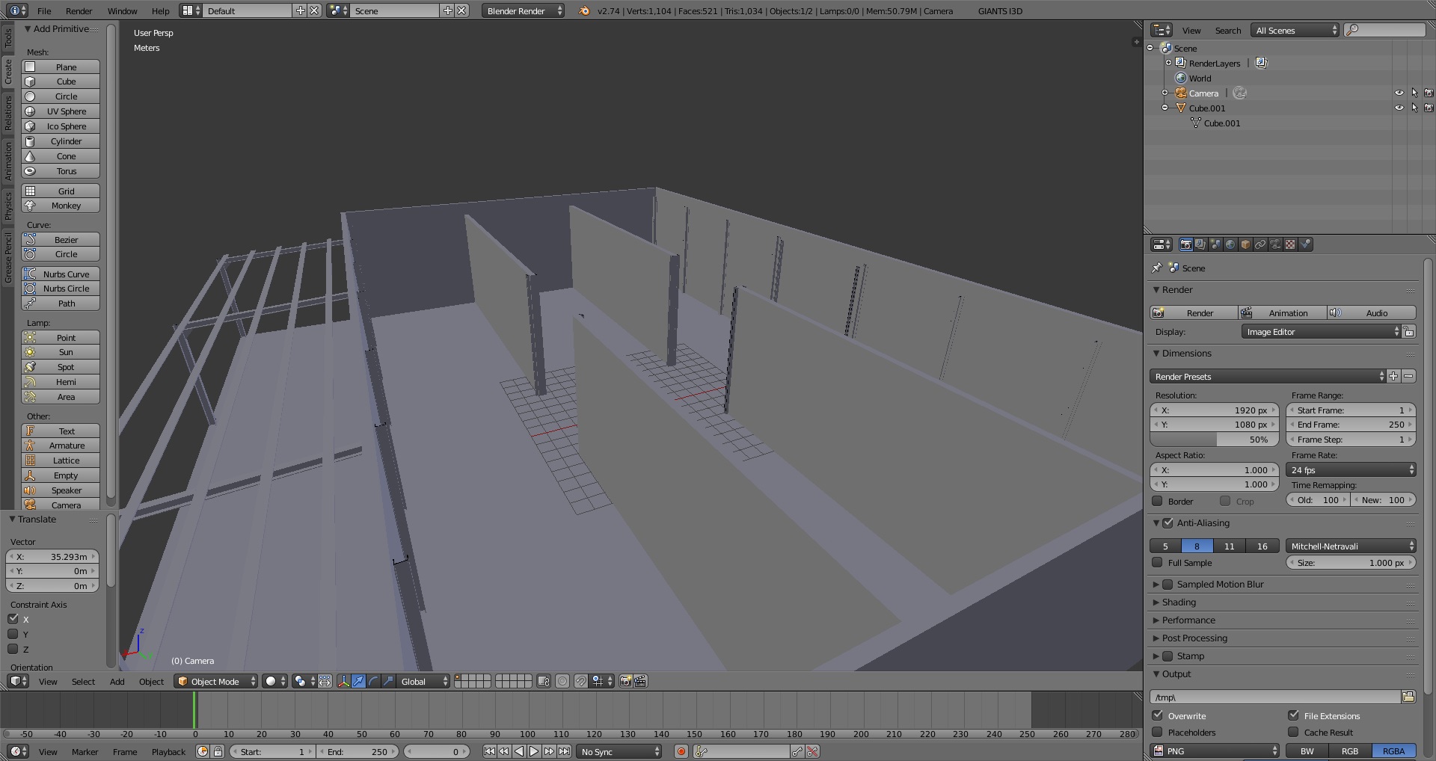Add a UV Sphere mesh
The height and width of the screenshot is (761, 1436).
point(61,111)
